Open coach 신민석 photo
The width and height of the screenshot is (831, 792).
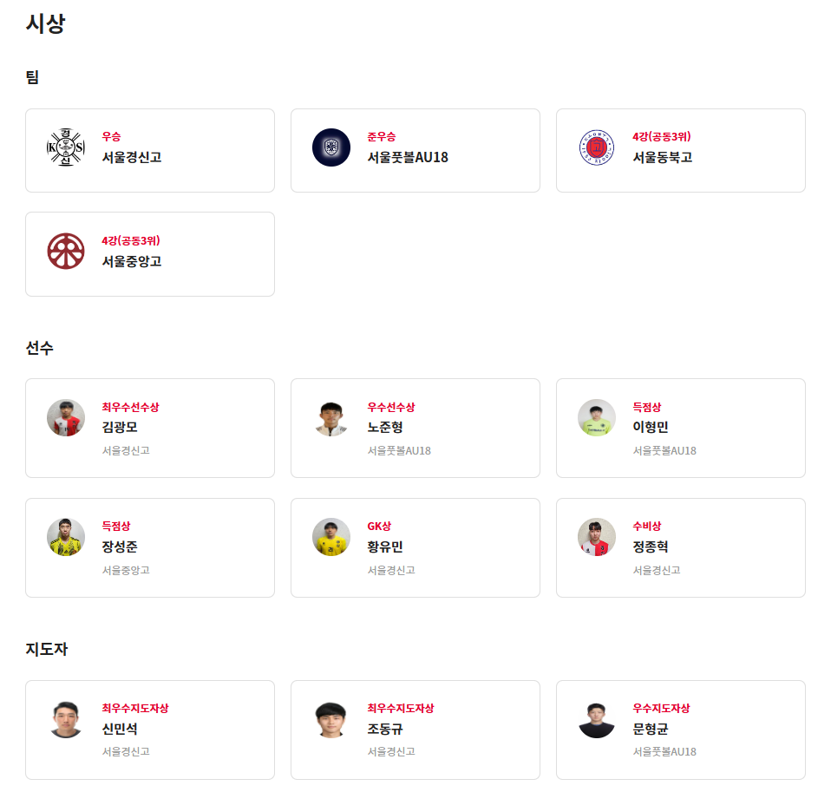(x=66, y=720)
